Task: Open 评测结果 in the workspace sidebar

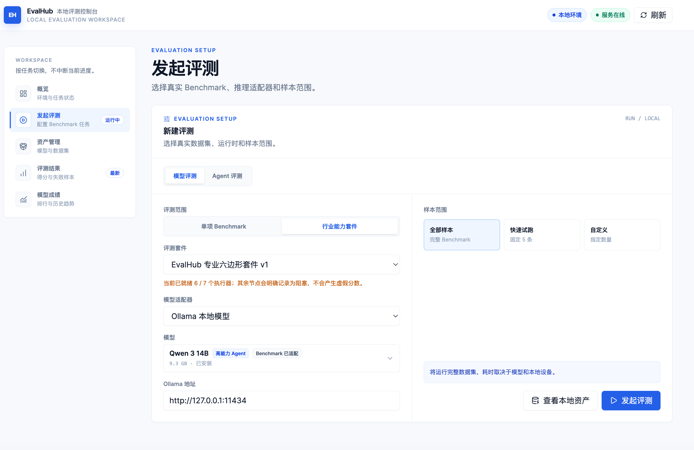Action: click(70, 173)
